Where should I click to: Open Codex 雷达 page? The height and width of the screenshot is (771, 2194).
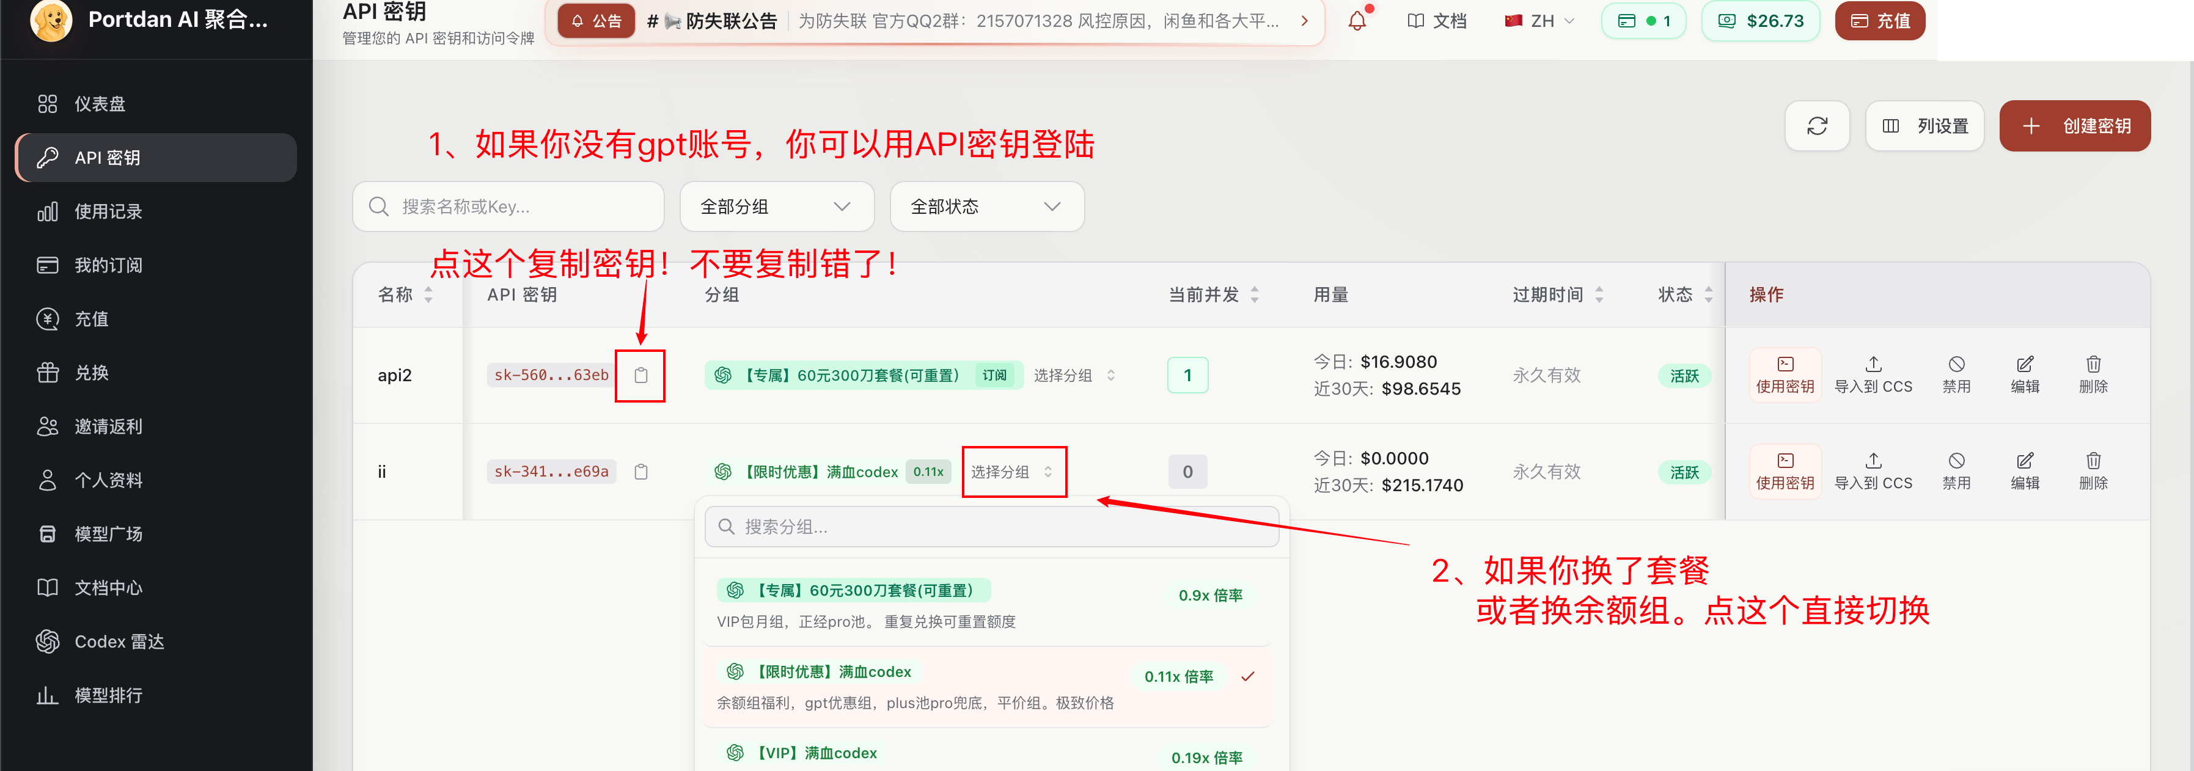click(x=156, y=641)
